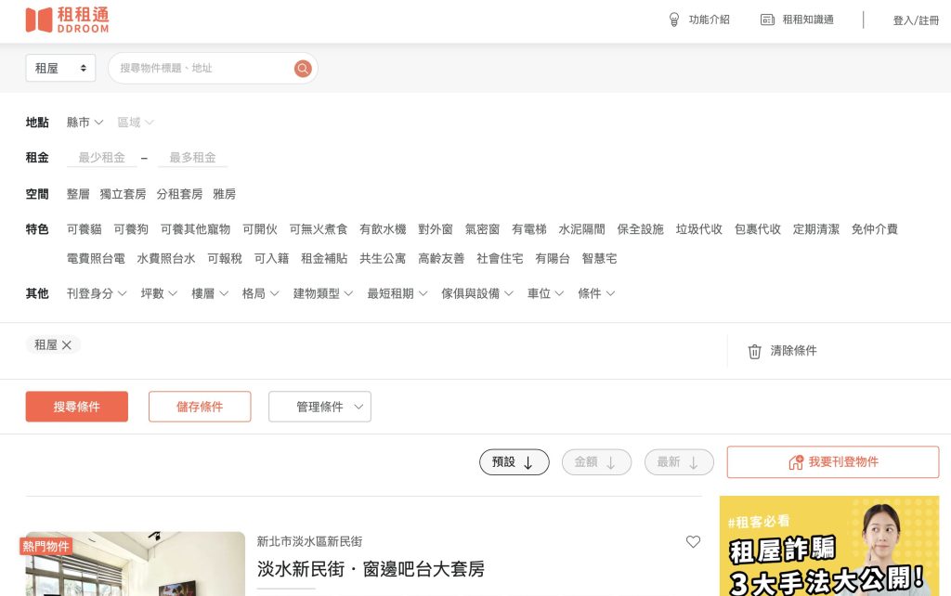
Task: Expand the 縣市 location dropdown
Action: pyautogui.click(x=85, y=123)
